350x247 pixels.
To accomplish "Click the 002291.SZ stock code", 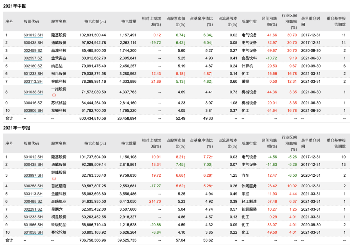I will (x=33, y=209).
